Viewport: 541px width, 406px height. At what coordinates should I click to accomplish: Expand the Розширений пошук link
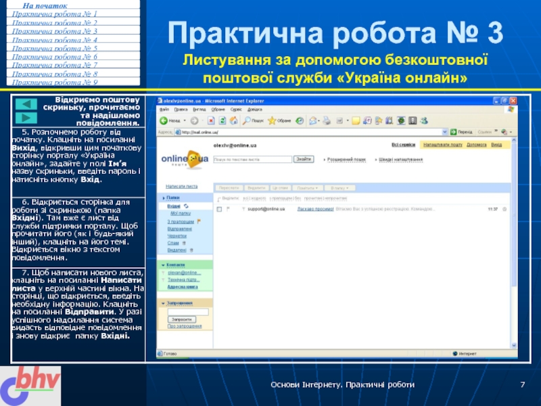coord(346,160)
